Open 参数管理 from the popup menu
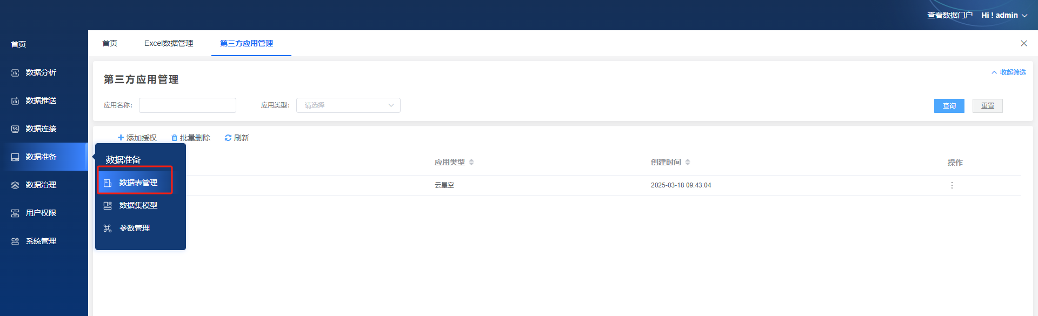 coord(135,228)
